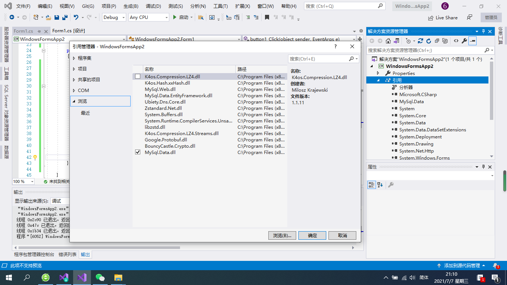Click the Categorized view icon in Properties panel
The height and width of the screenshot is (285, 507).
(372, 185)
